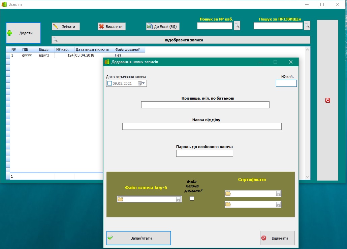
Task: Click search magnifier next to surname search
Action: tap(307, 26)
